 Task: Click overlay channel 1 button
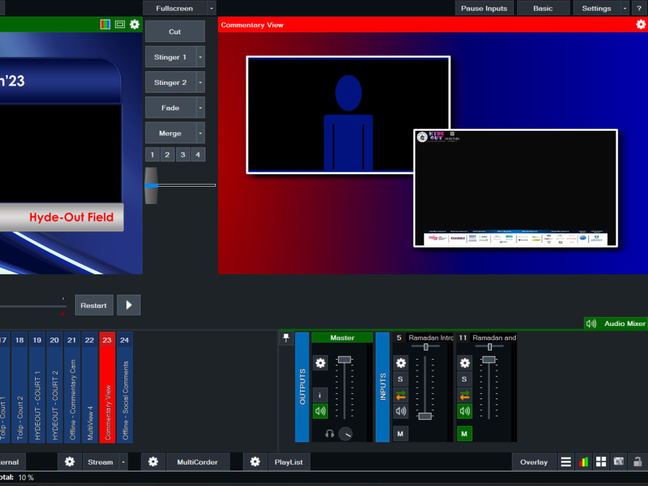[x=152, y=155]
